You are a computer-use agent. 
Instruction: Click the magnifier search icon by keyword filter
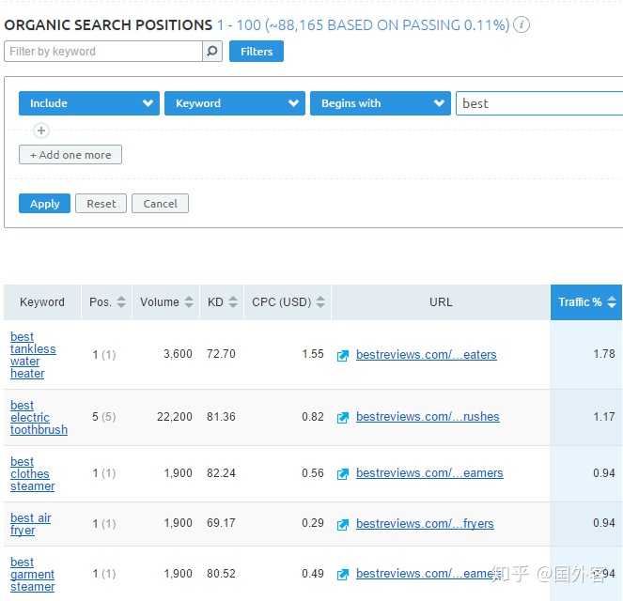point(213,52)
